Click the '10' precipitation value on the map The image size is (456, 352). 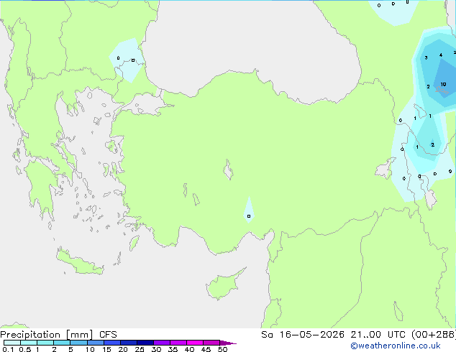[443, 84]
